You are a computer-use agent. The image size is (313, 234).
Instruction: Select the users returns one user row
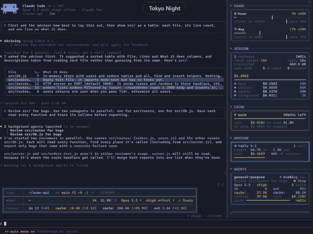click(115, 91)
